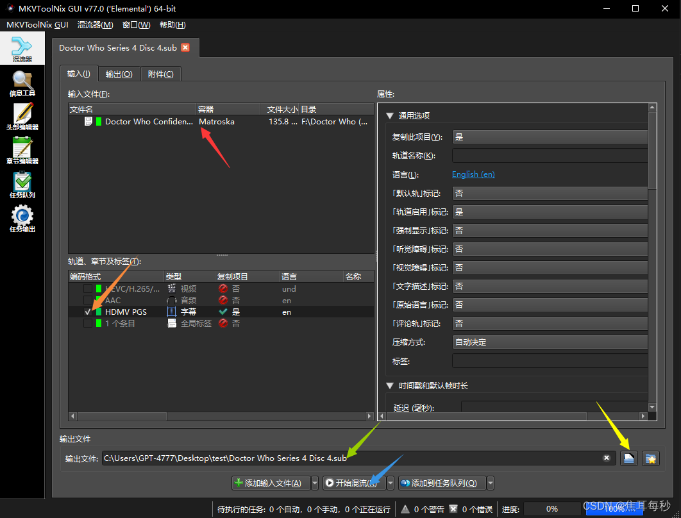Open the 章节编辑器 chapter editor

22,151
